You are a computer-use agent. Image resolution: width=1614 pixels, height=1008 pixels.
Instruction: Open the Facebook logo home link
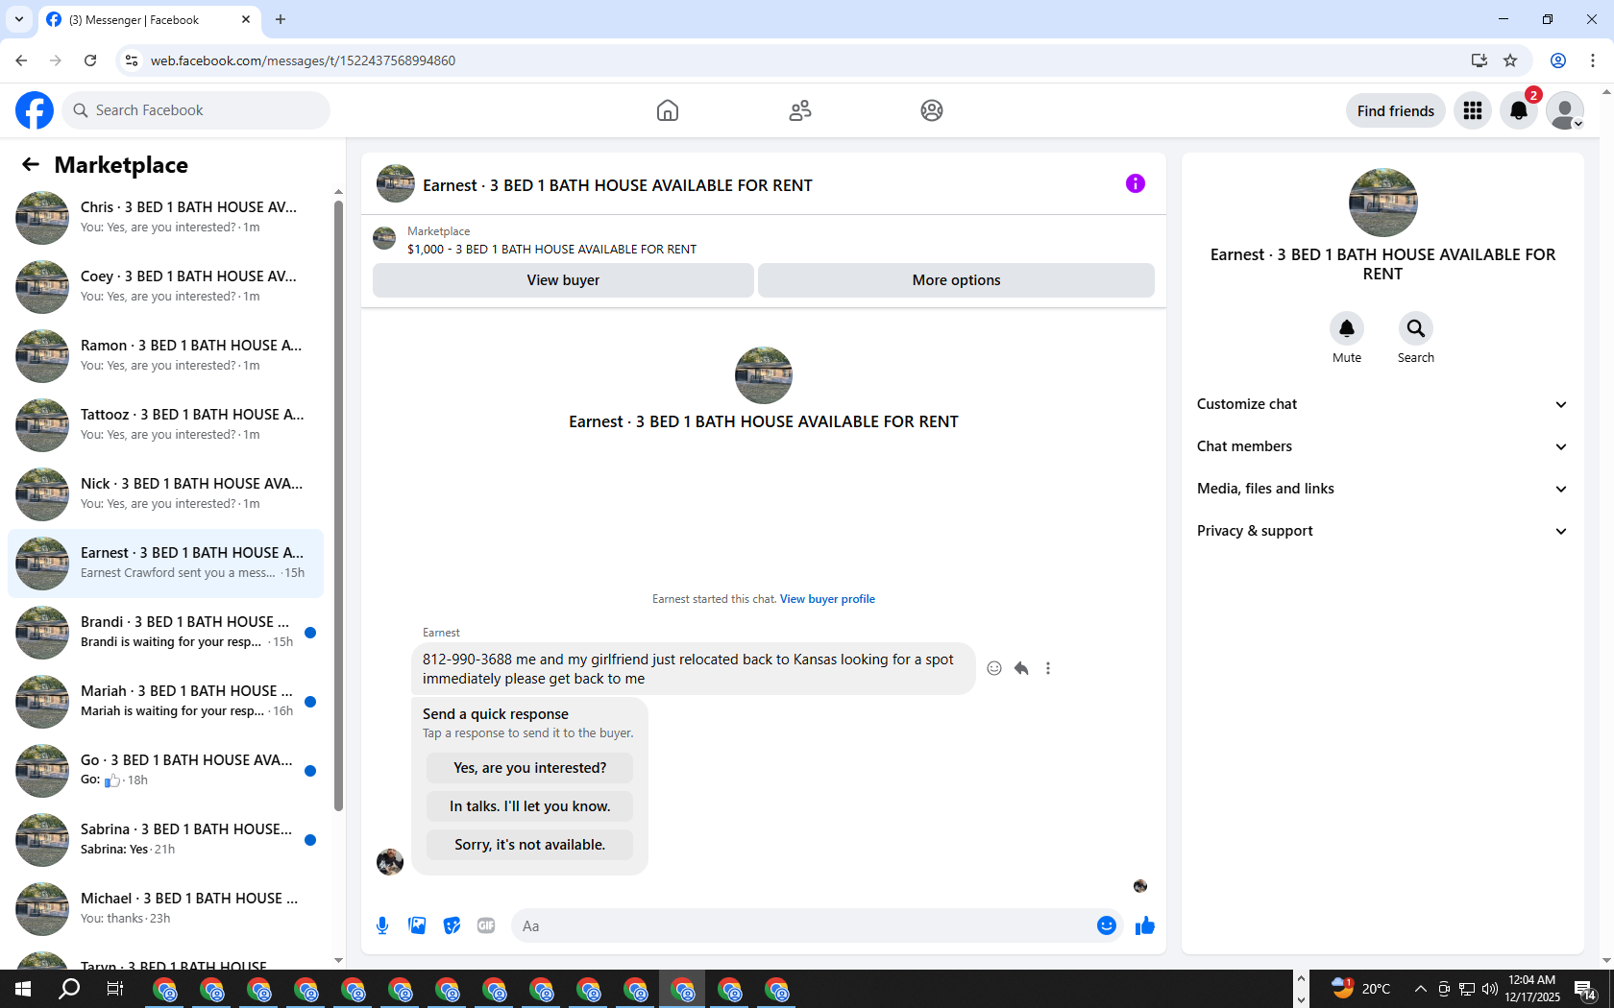tap(35, 110)
